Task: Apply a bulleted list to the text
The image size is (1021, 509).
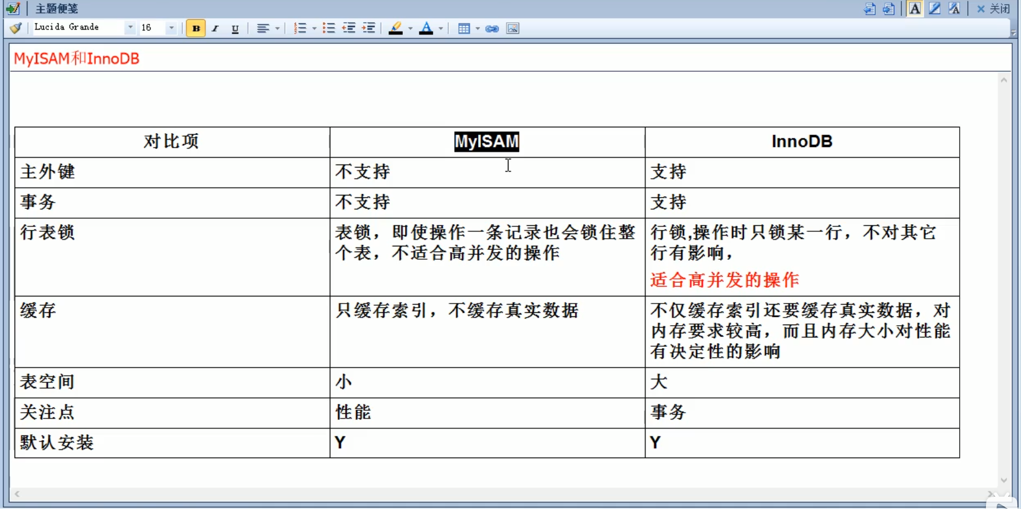Action: (329, 29)
